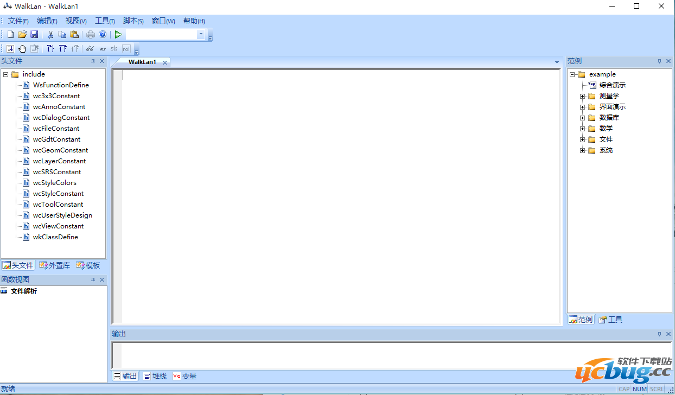
Task: Expand the 数据库 example folder
Action: (583, 118)
